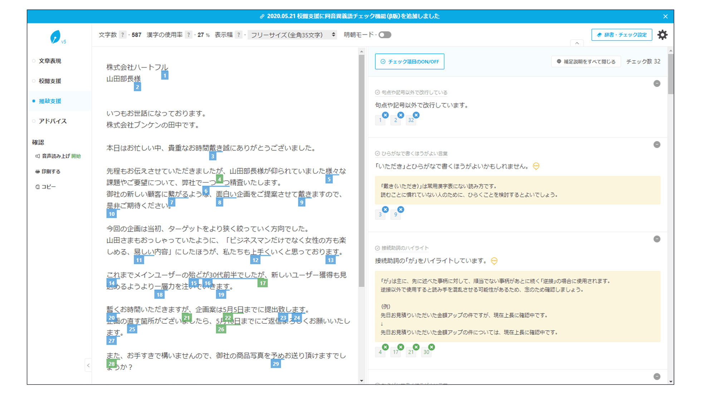Click the speech bubble icon after 接続助詞 message
701x394 pixels.
pos(494,261)
